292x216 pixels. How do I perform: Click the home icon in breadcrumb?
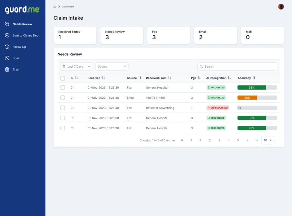click(55, 7)
